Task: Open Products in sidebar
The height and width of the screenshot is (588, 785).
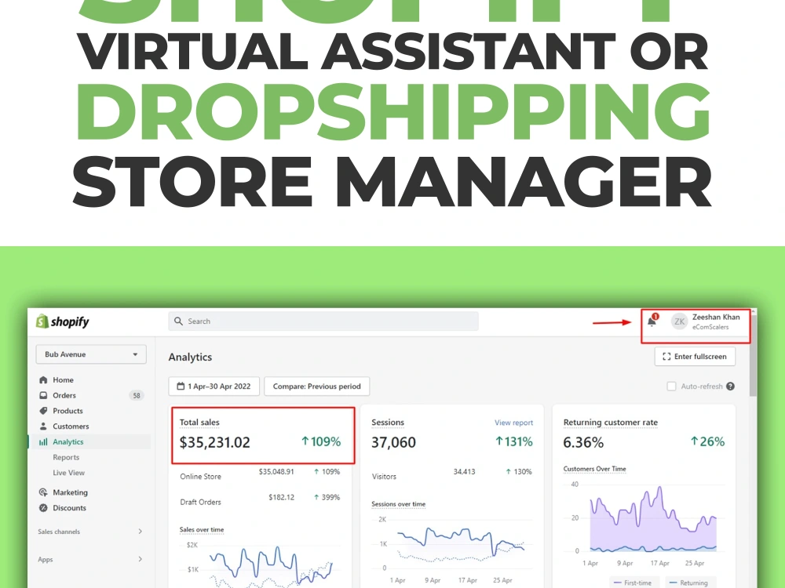Action: click(x=68, y=411)
